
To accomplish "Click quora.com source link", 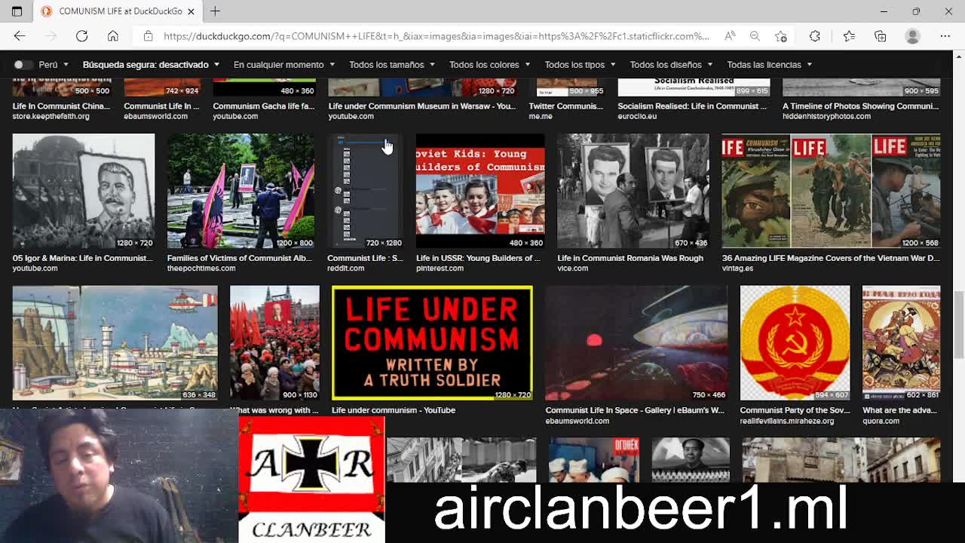I will point(881,421).
